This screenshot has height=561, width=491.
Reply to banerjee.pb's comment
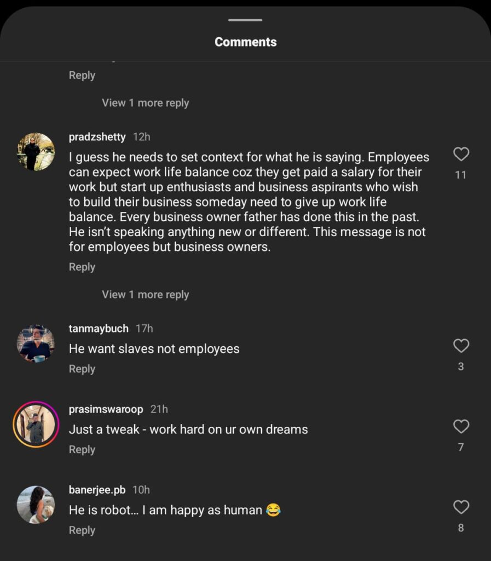pyautogui.click(x=82, y=530)
